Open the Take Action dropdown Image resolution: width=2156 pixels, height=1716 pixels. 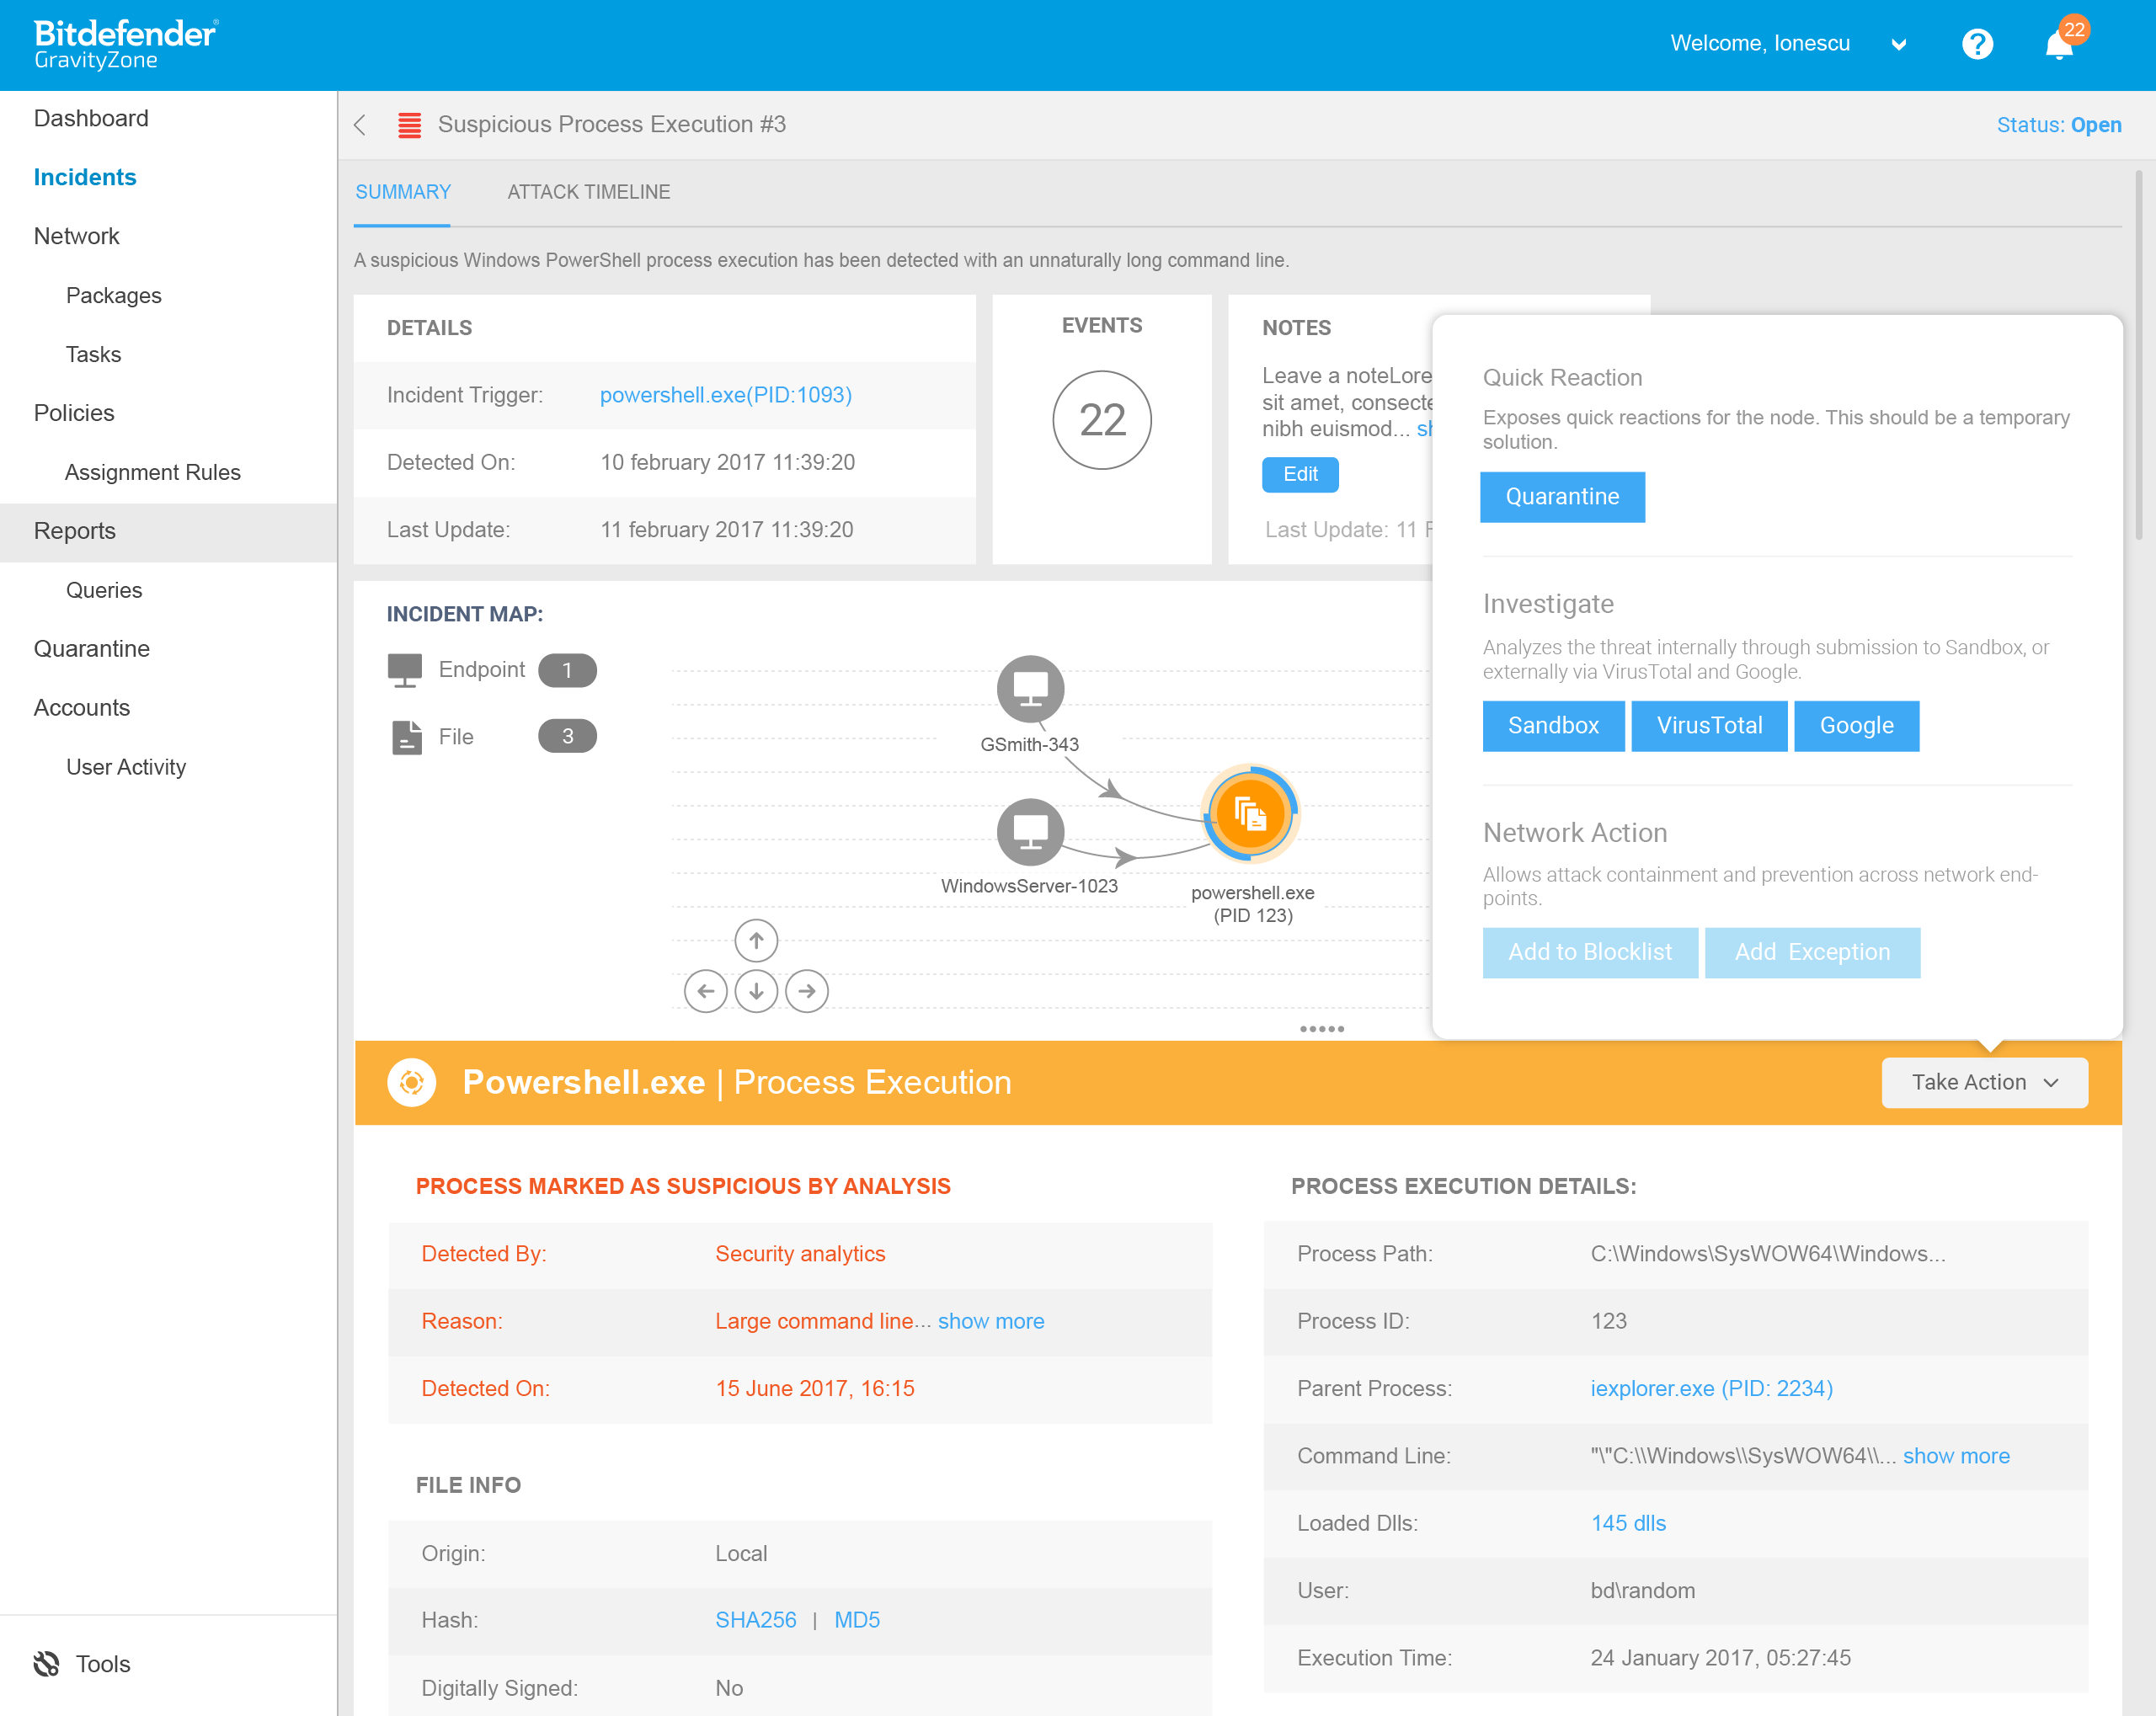(1984, 1082)
